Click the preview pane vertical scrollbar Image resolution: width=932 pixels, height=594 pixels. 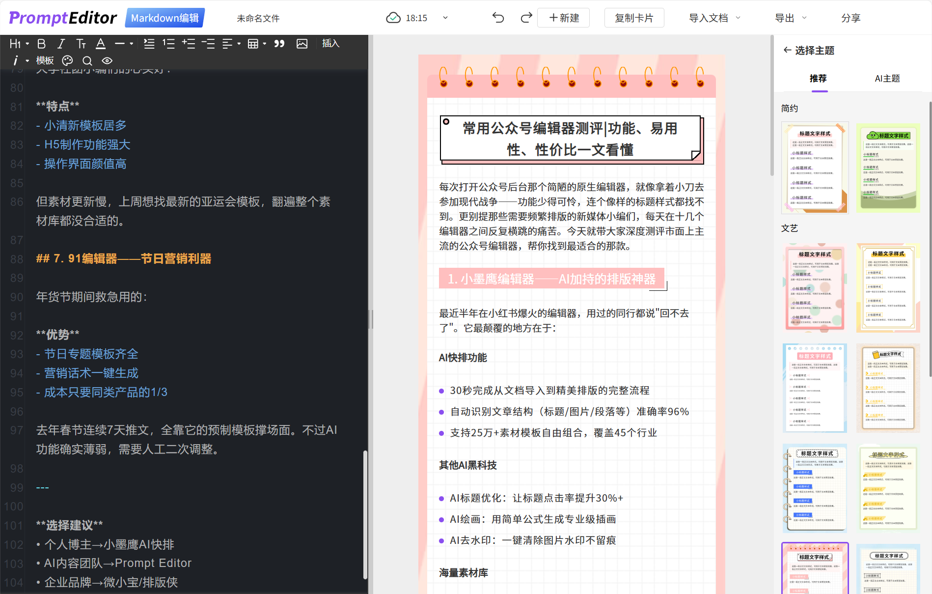point(772,106)
